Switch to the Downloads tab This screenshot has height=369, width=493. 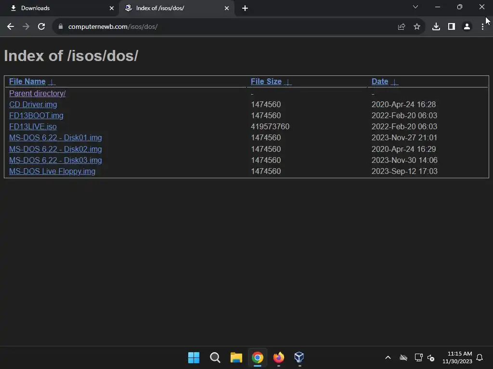[60, 8]
